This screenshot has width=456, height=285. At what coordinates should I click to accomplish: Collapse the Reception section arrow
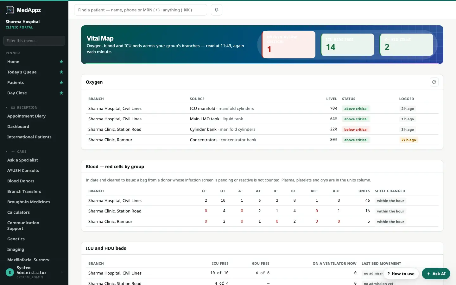(7, 108)
